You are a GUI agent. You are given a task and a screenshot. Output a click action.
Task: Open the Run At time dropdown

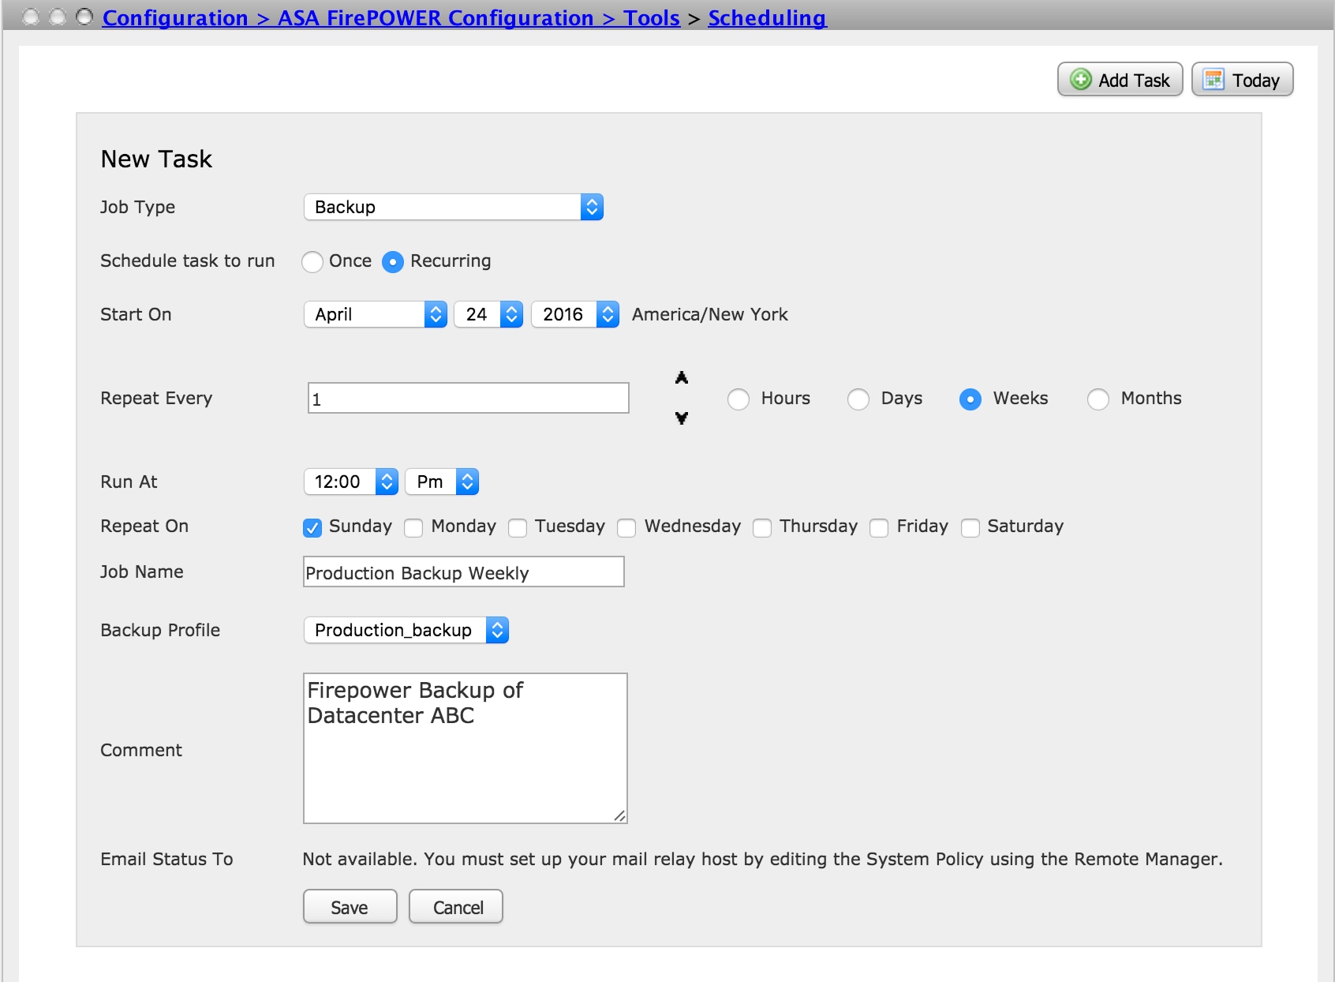[x=351, y=482]
